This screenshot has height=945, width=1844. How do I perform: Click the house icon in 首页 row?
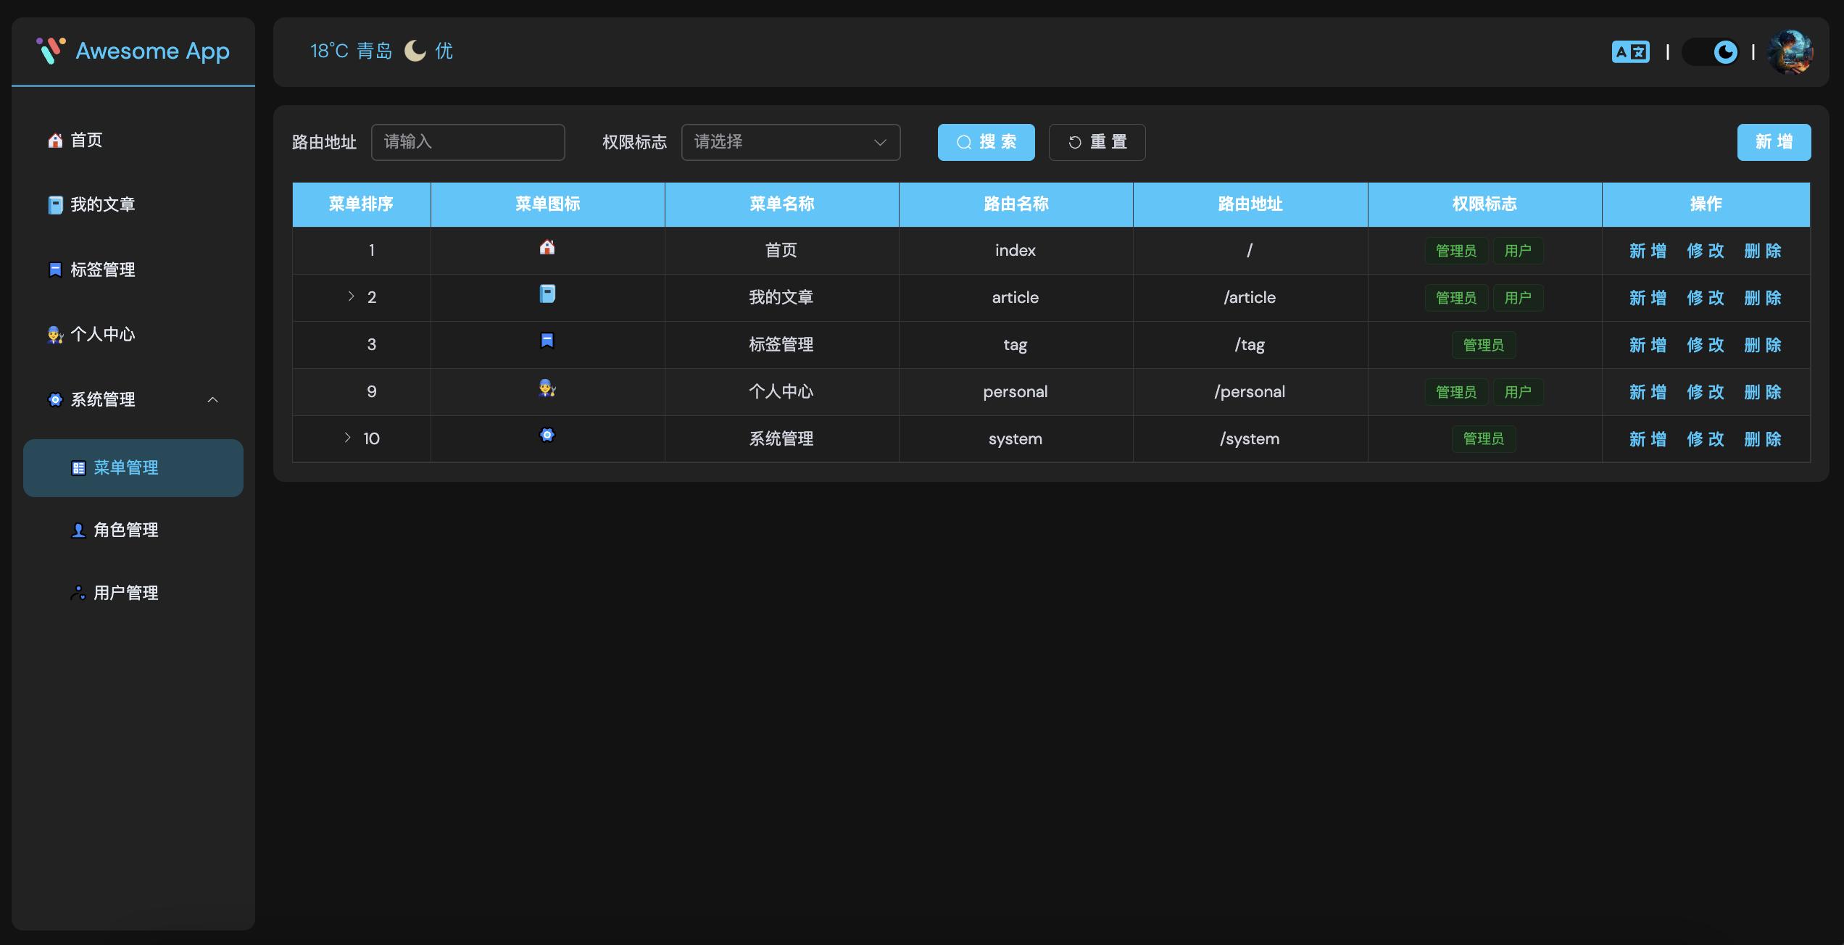pyautogui.click(x=547, y=248)
